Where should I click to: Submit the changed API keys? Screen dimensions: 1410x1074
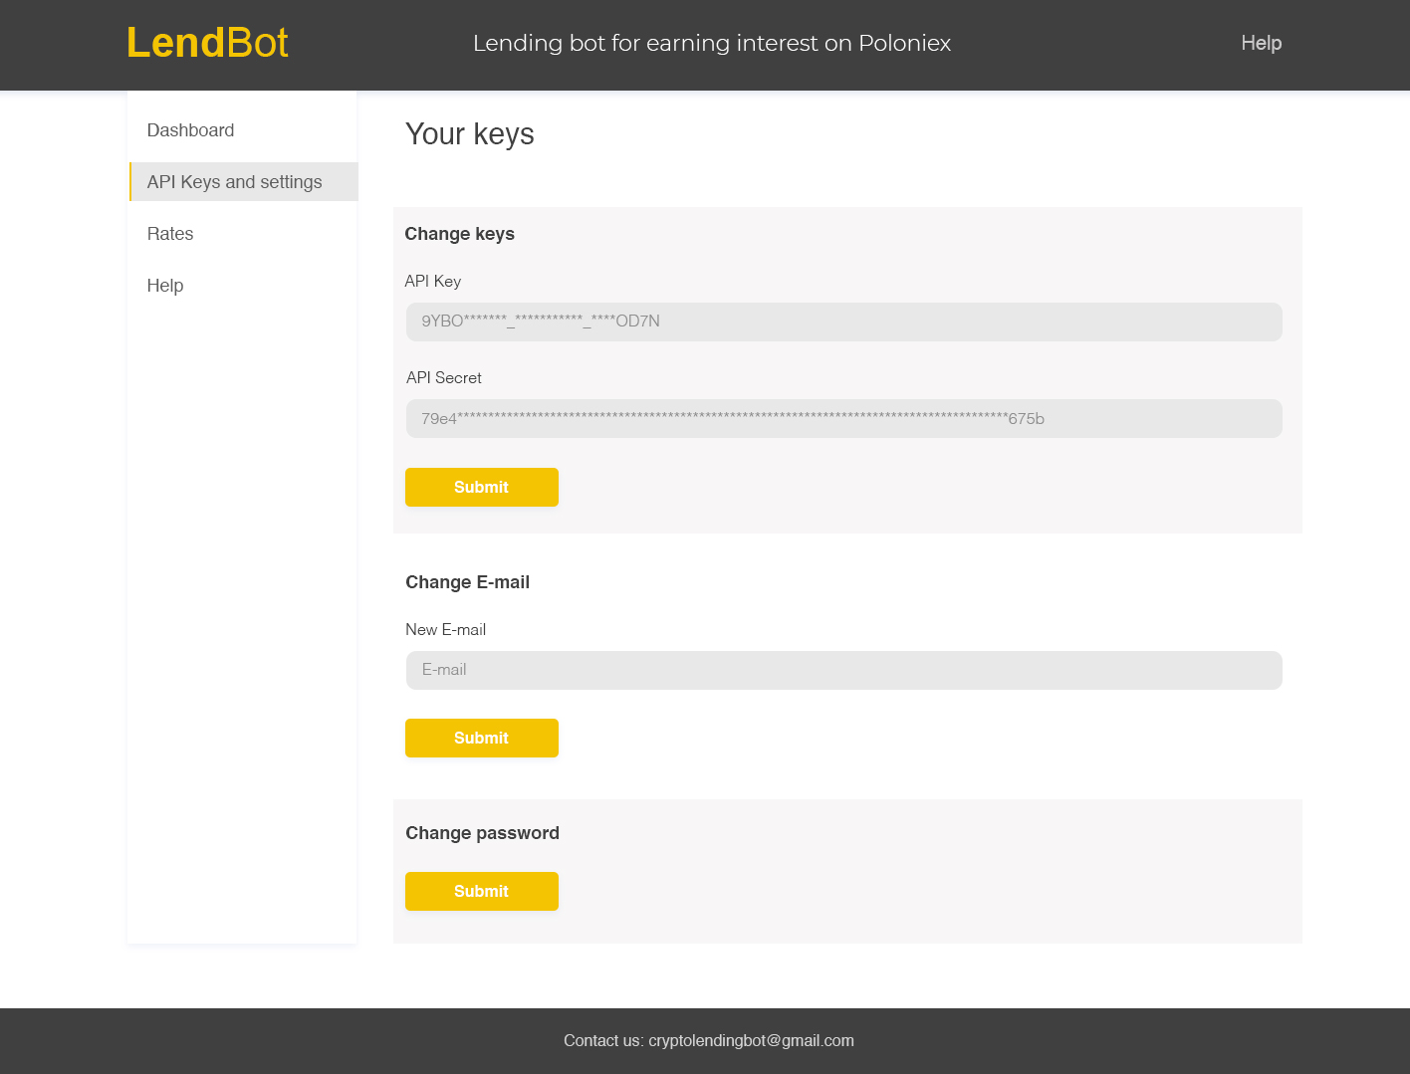pos(481,487)
